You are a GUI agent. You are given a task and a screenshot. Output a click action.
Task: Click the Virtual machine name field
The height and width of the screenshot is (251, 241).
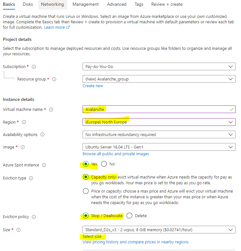pos(159,109)
